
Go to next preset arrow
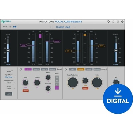point(52,27)
